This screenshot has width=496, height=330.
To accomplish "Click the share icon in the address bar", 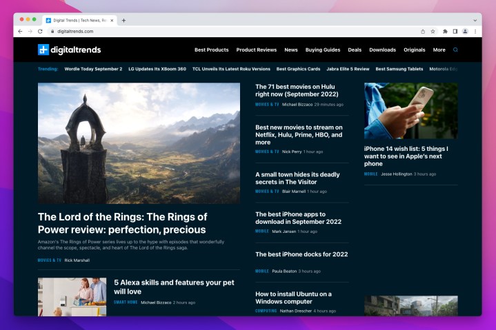I will [x=423, y=31].
